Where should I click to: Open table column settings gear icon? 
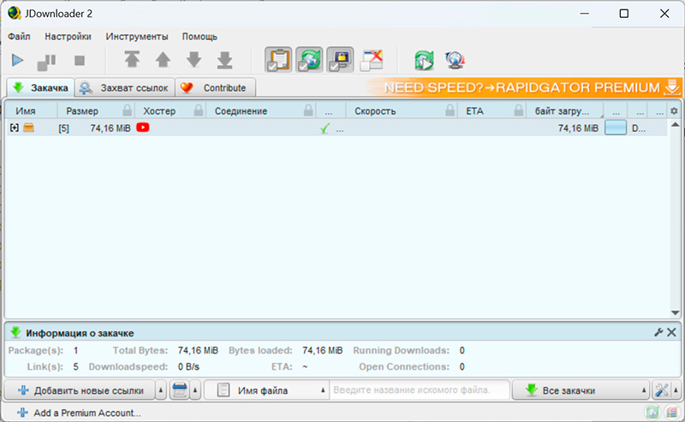tap(673, 111)
